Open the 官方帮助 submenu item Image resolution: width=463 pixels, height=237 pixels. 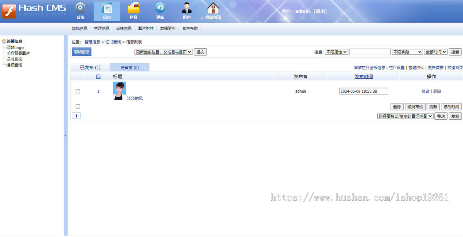(190, 29)
